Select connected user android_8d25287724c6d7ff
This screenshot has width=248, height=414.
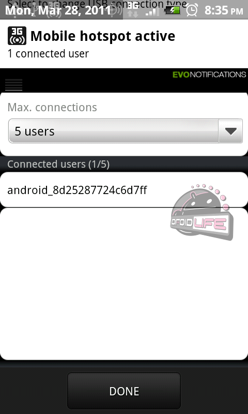click(124, 189)
